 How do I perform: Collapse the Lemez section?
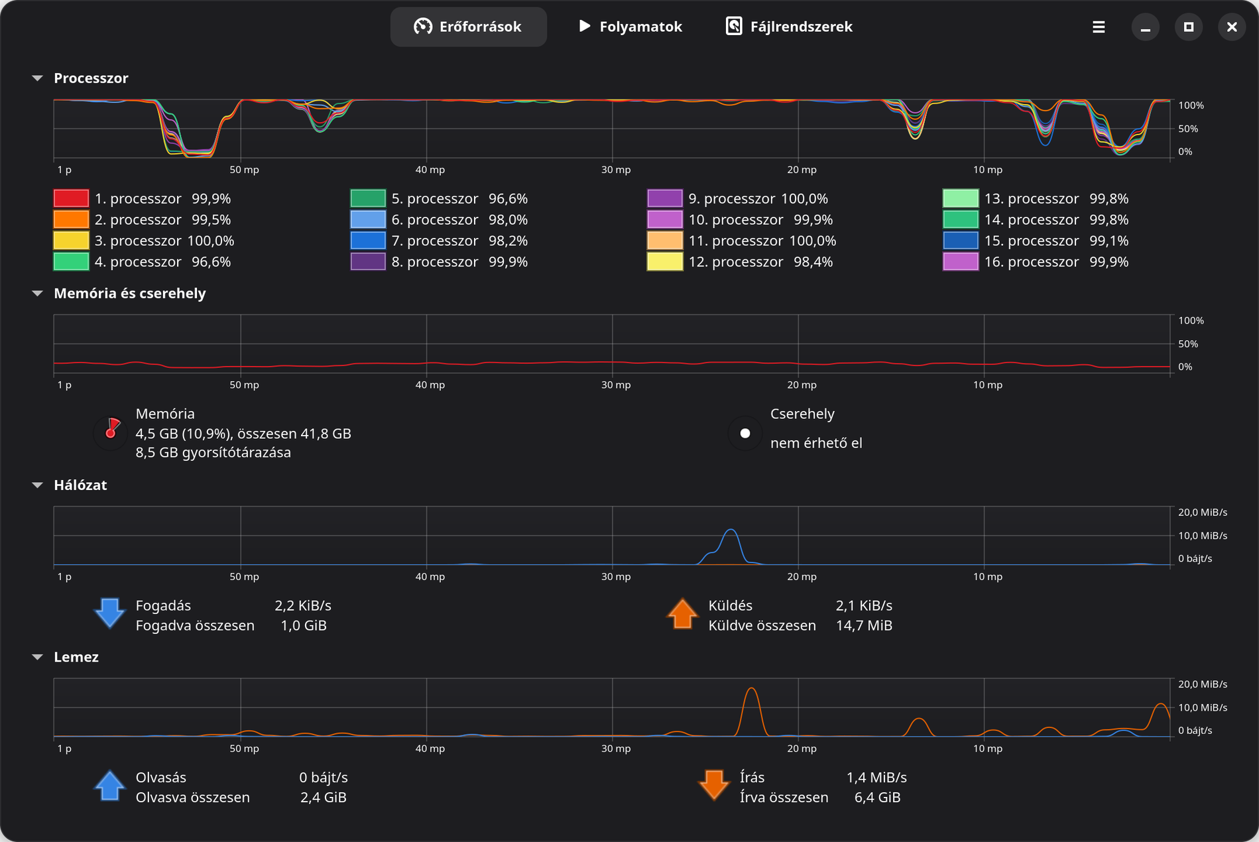pyautogui.click(x=37, y=657)
